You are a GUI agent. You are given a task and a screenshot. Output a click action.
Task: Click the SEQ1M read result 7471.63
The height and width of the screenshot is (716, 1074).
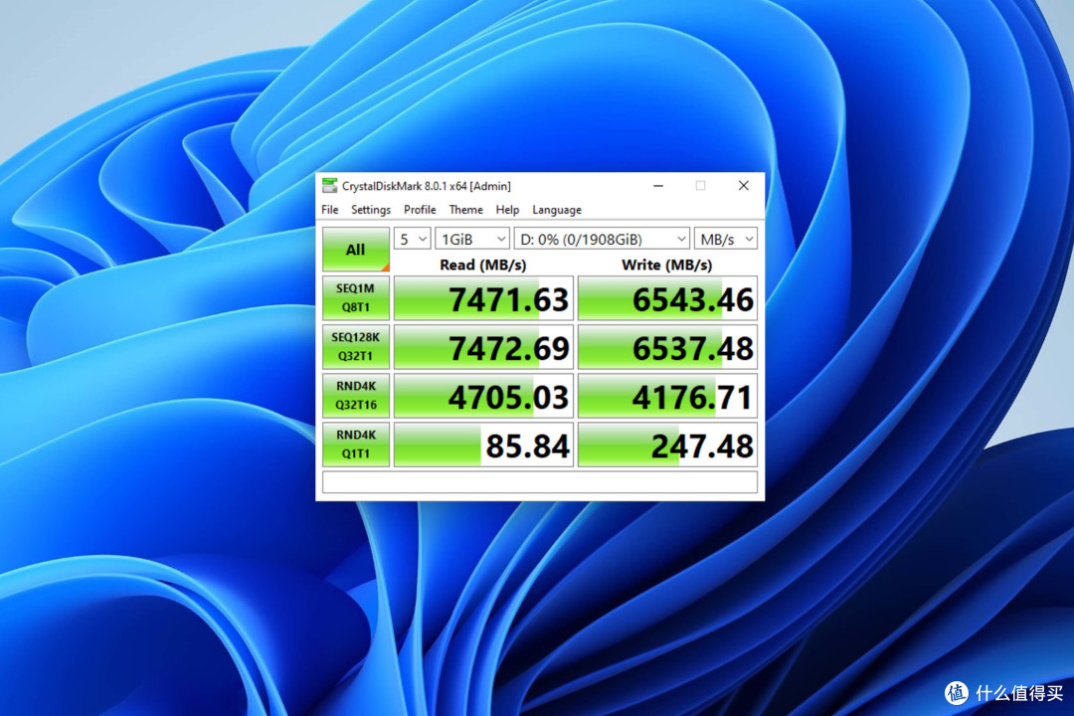[x=483, y=298]
